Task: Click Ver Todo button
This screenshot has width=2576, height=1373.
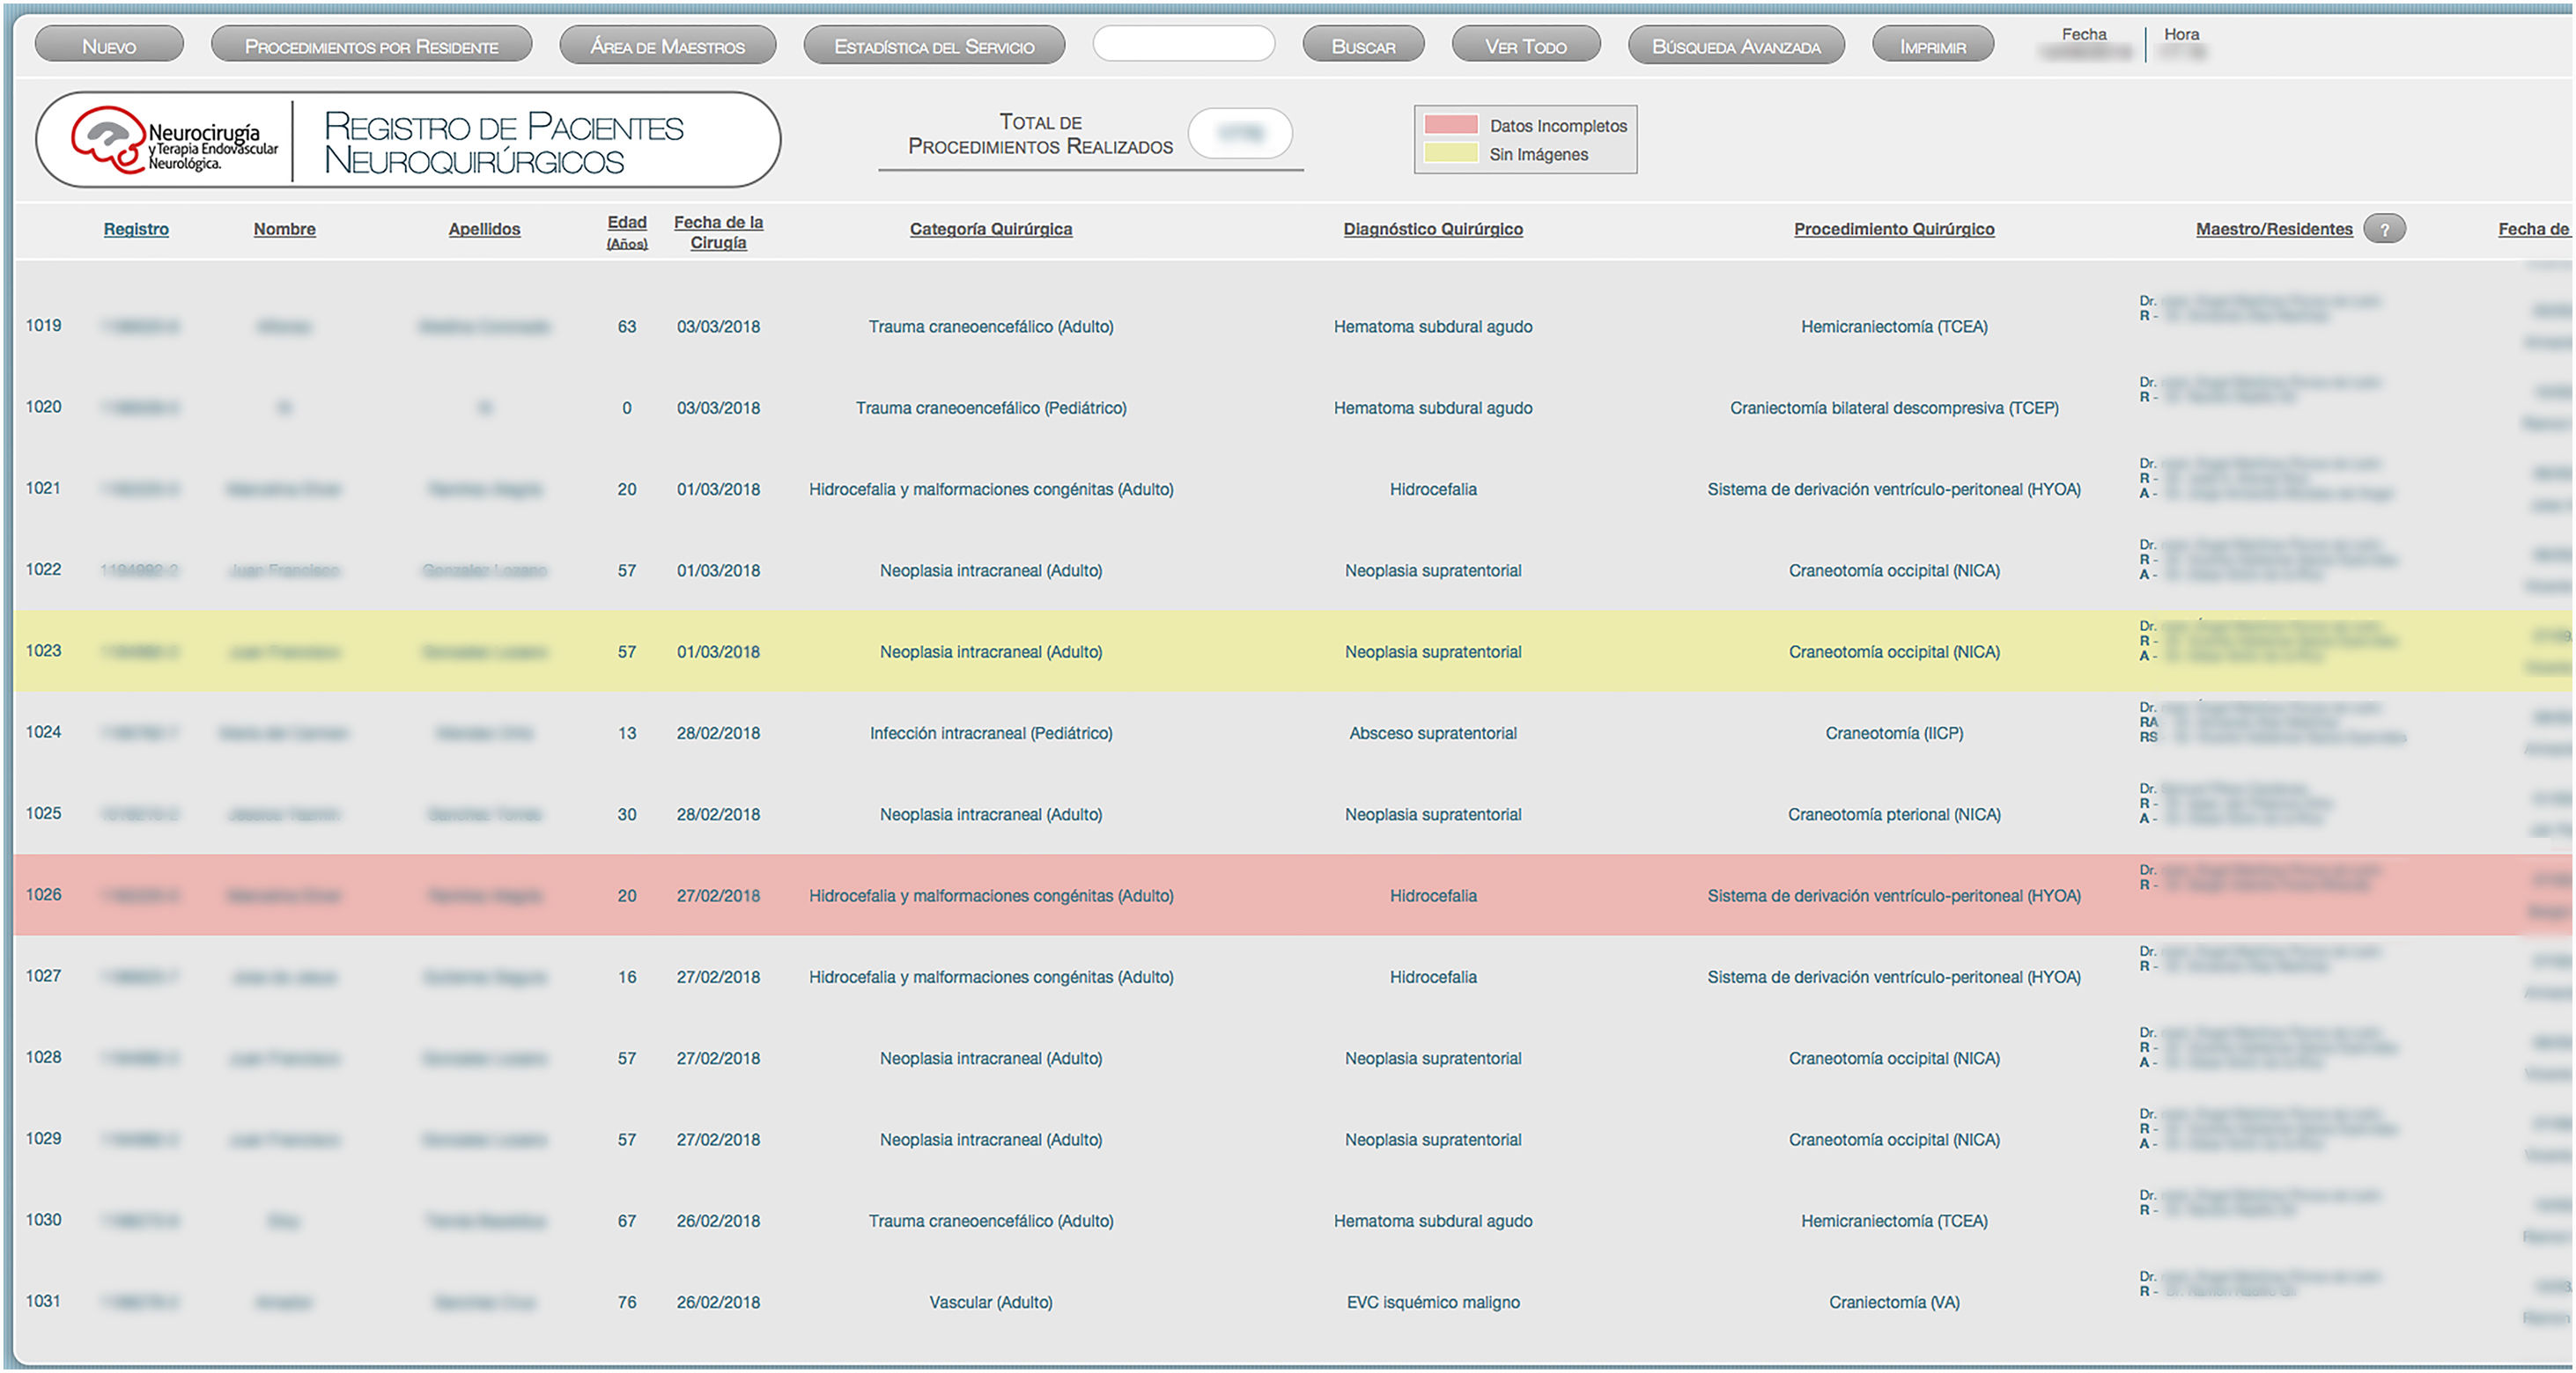Action: tap(1525, 46)
